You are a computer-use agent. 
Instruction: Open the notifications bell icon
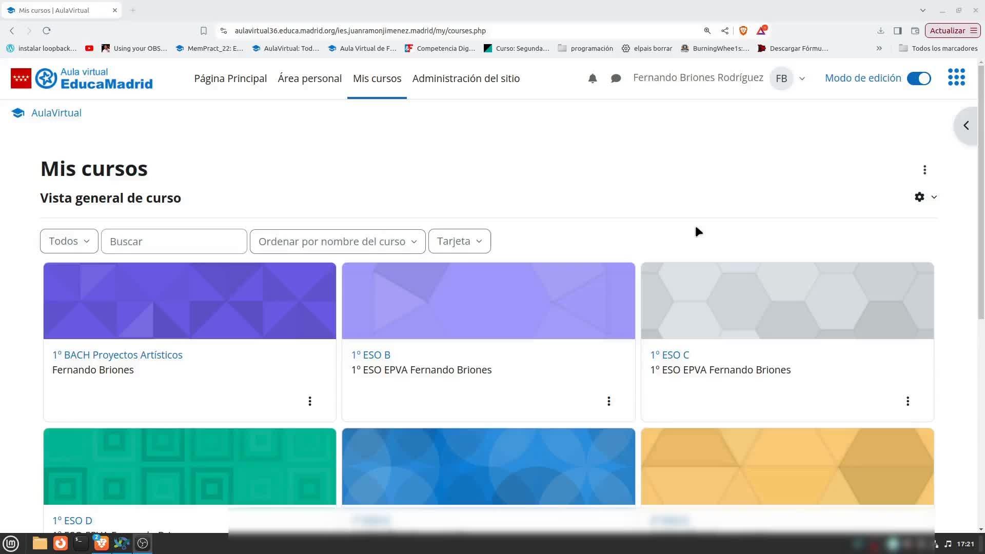[x=593, y=78]
